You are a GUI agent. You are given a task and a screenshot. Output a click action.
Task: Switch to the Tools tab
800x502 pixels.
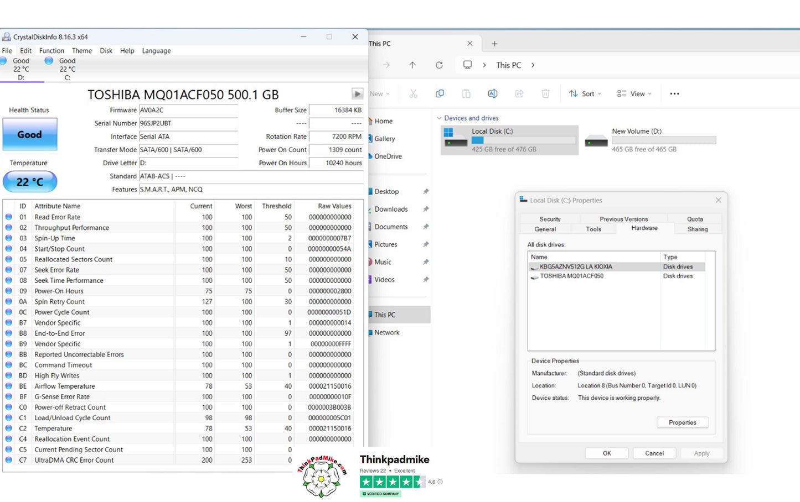tap(593, 229)
